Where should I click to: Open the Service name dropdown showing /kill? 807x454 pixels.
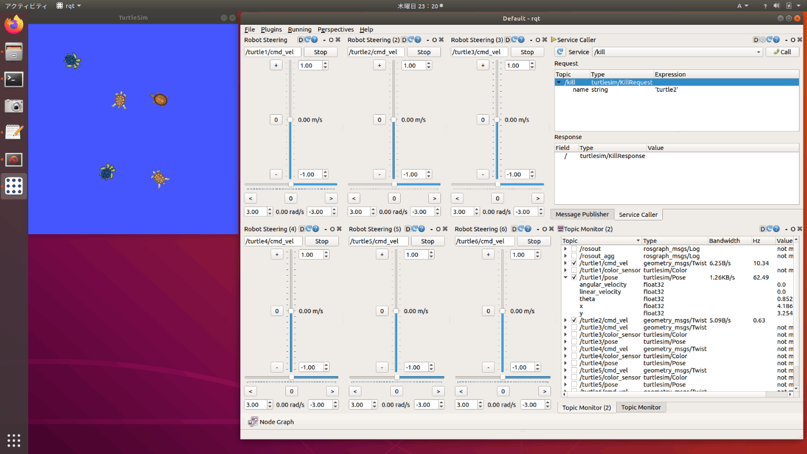pos(677,52)
